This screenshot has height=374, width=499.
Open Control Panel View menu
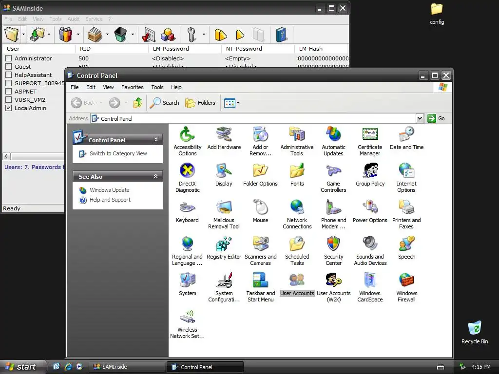pyautogui.click(x=108, y=87)
